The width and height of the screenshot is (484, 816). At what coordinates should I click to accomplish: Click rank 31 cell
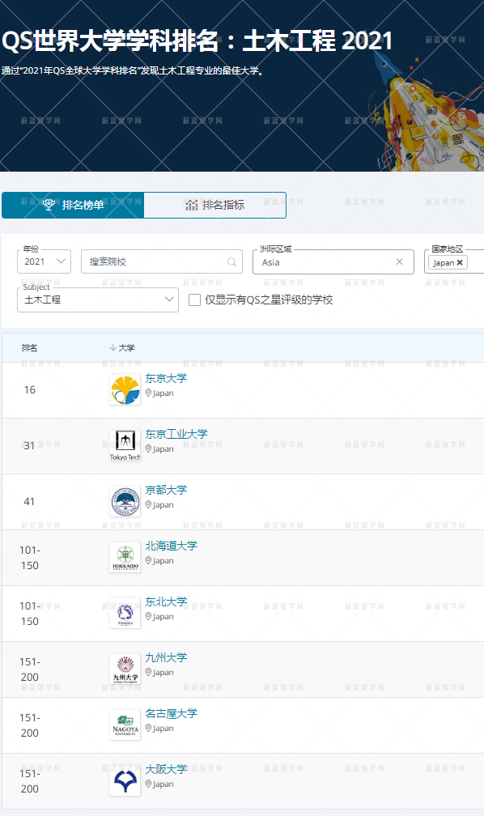30,446
